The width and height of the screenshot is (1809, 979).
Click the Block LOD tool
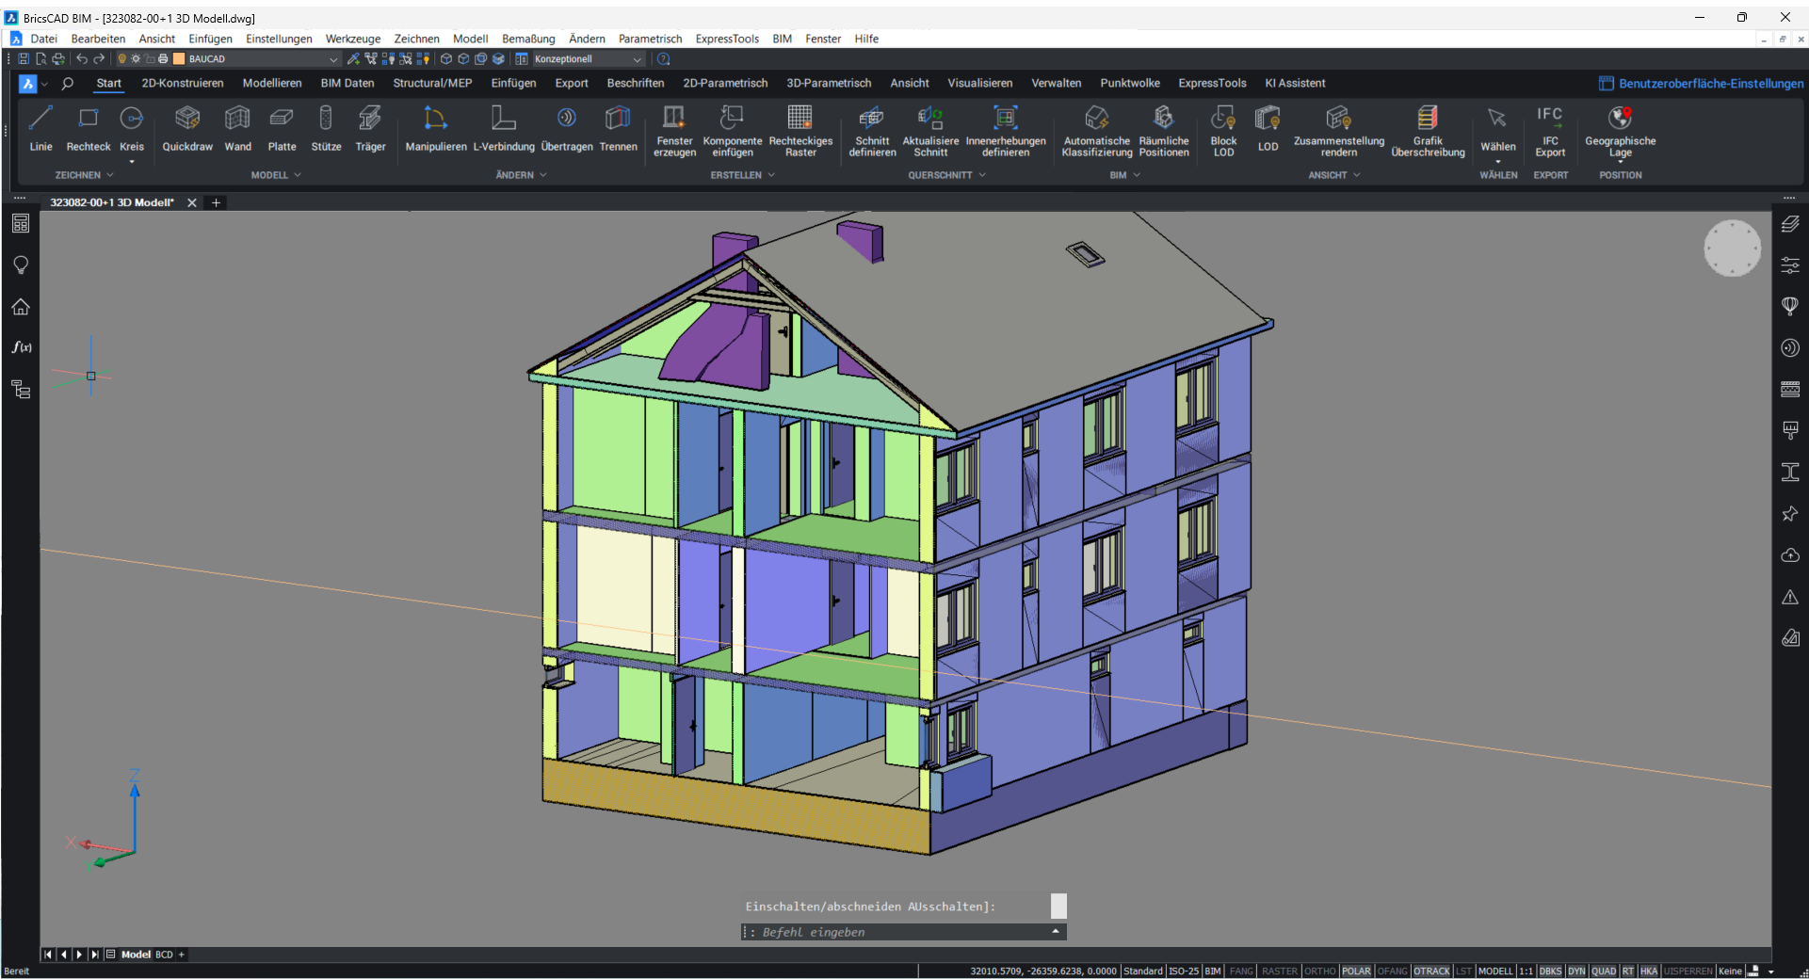click(x=1223, y=130)
